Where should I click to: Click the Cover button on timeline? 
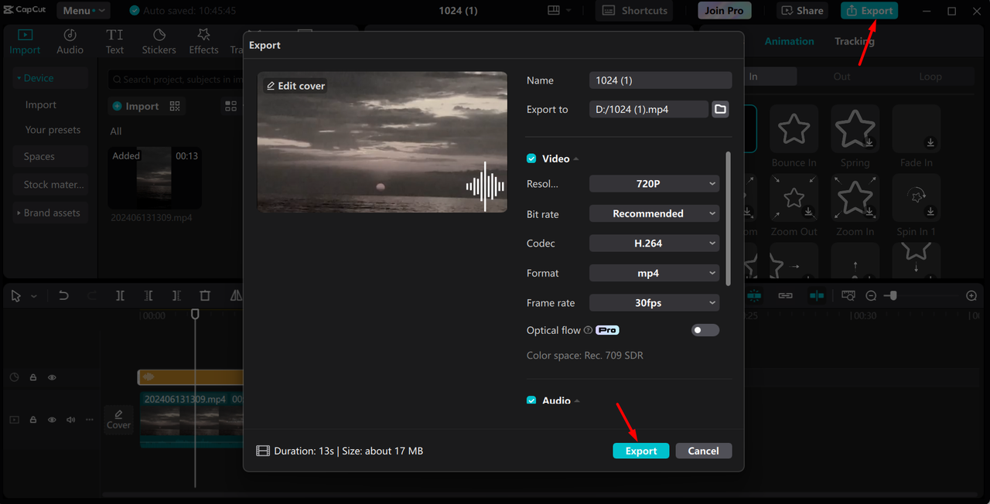coord(118,420)
